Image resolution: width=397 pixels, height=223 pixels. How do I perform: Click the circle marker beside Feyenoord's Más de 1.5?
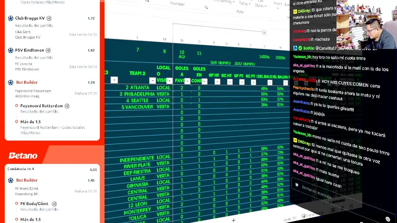(17, 121)
